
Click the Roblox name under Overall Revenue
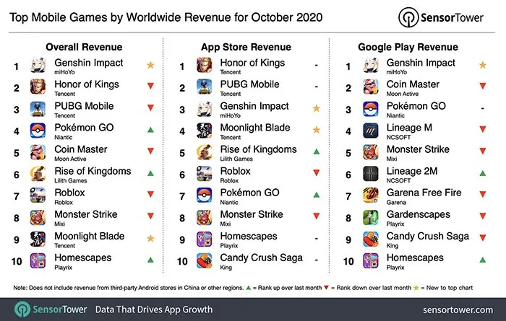pyautogui.click(x=69, y=193)
